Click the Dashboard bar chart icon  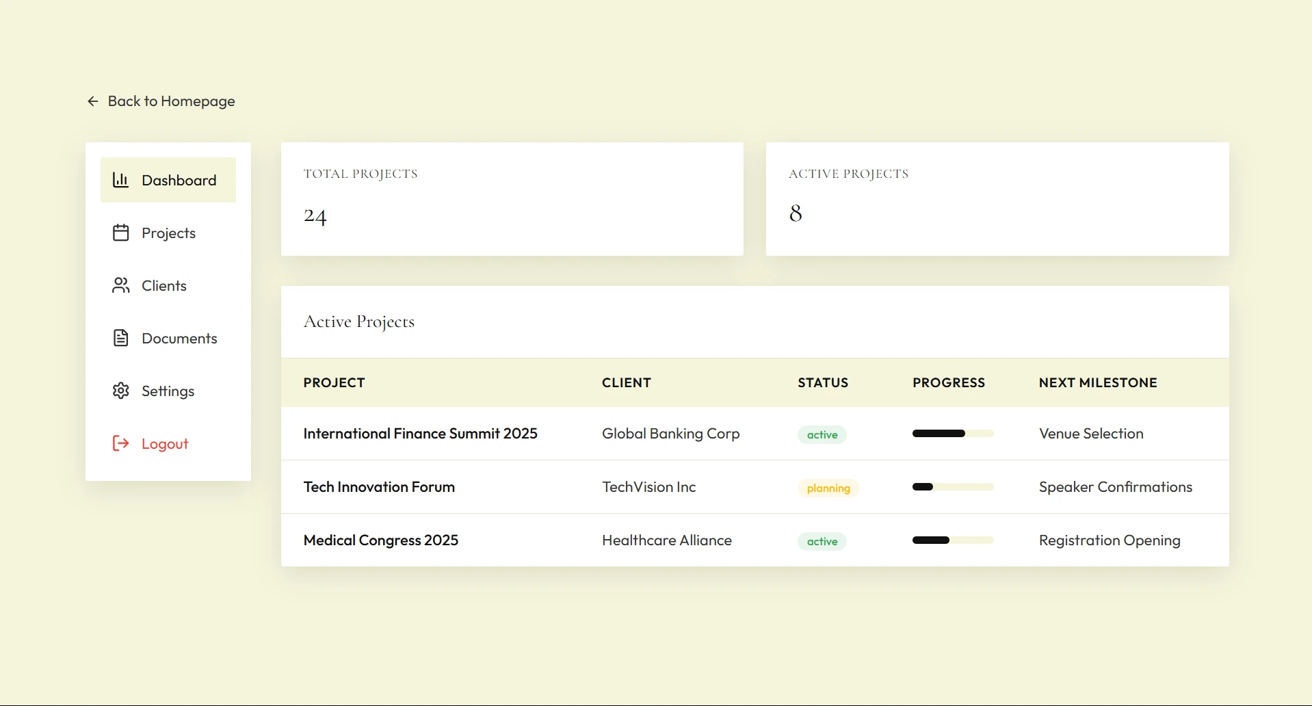[120, 180]
